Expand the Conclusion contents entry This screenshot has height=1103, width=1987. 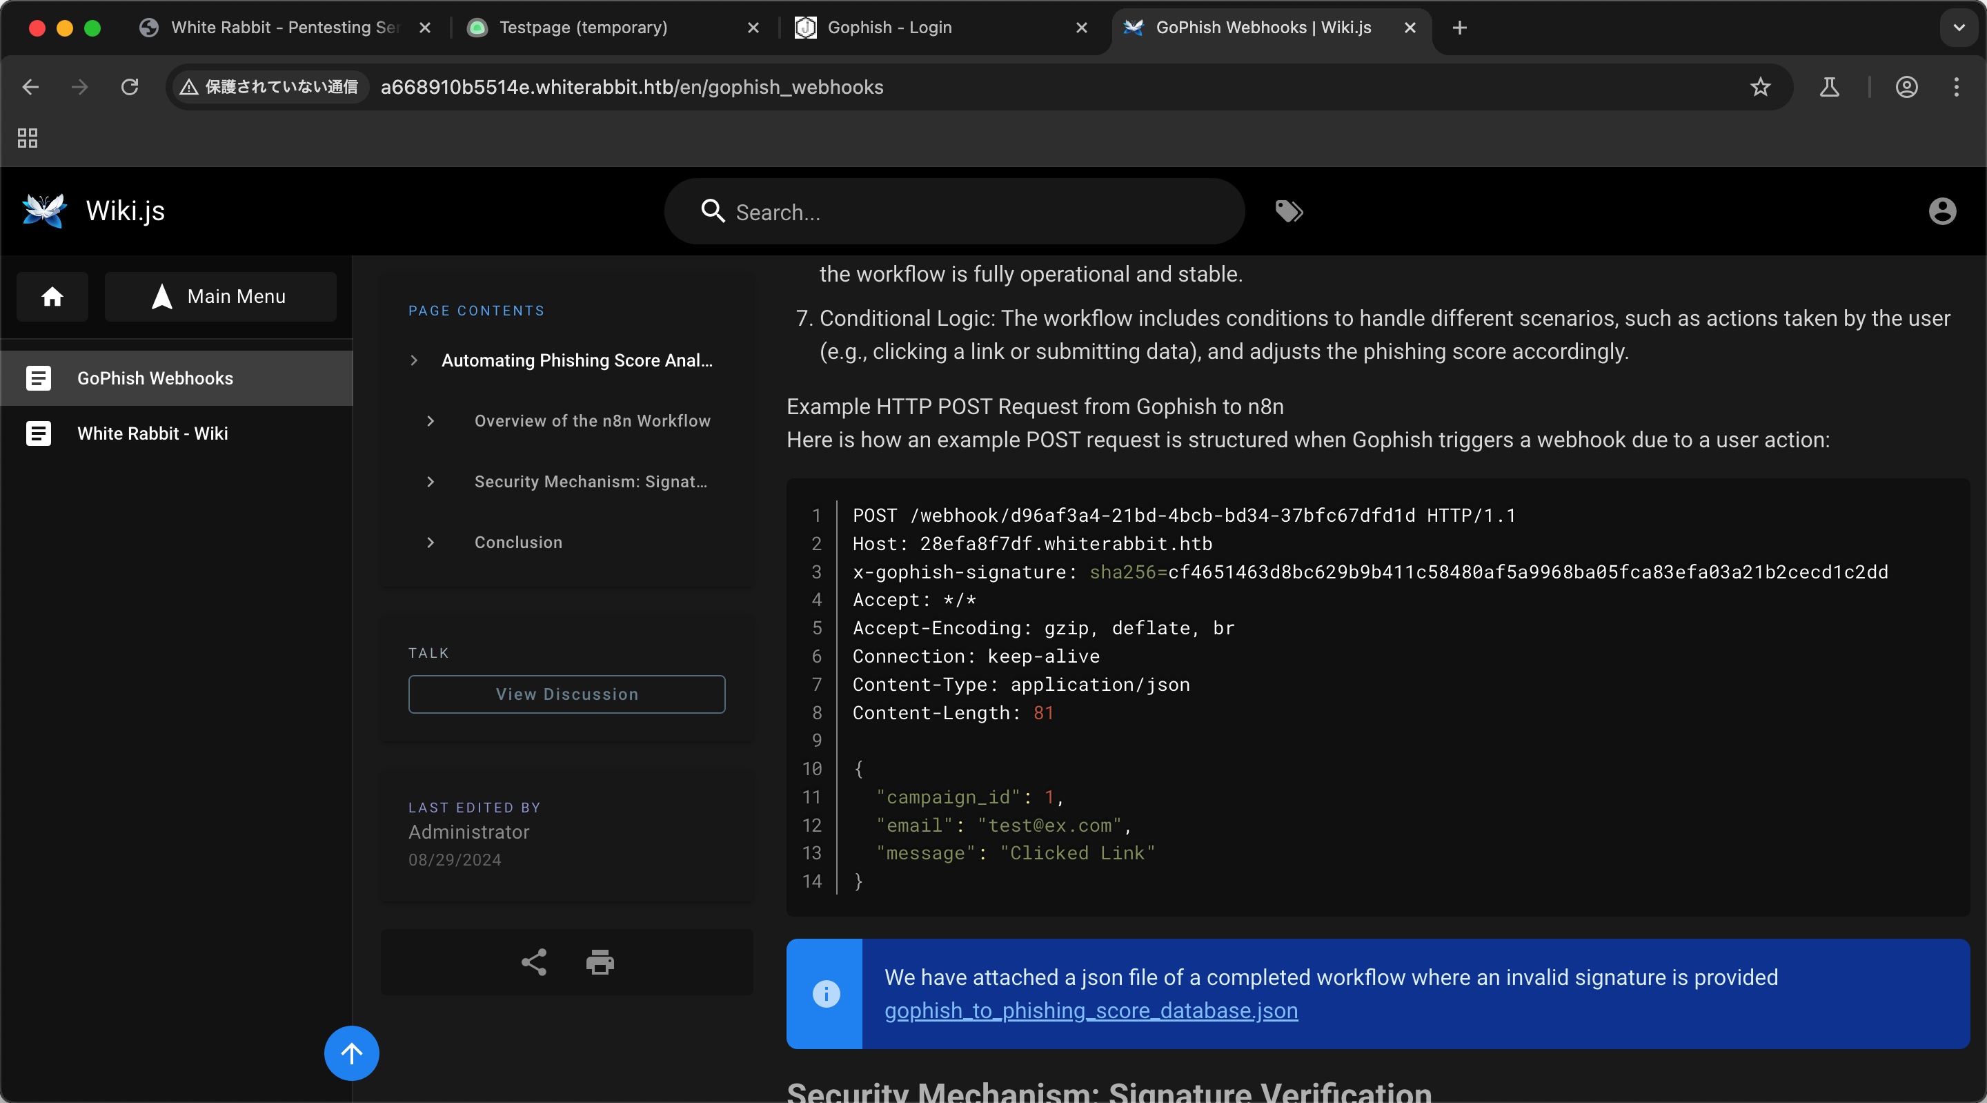coord(431,543)
